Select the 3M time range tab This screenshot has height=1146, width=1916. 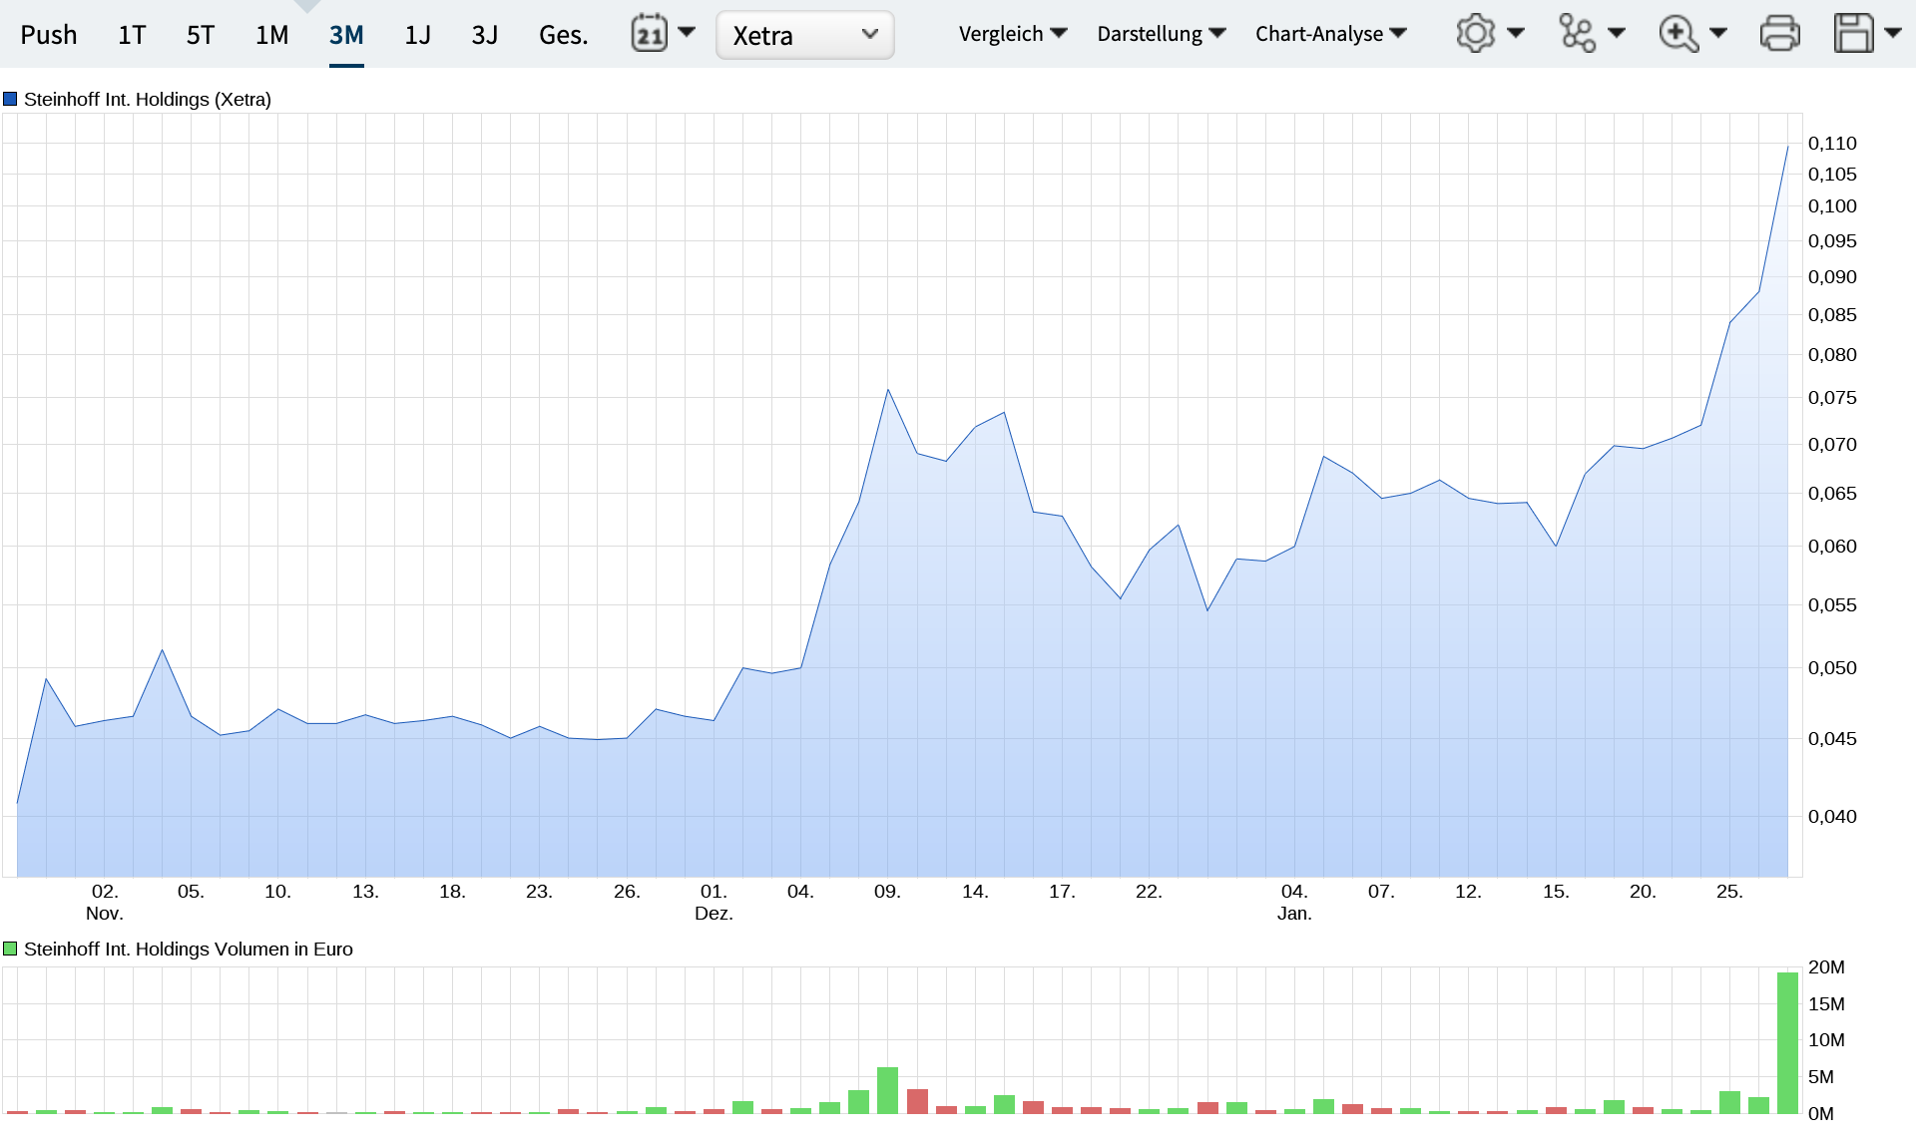346,33
